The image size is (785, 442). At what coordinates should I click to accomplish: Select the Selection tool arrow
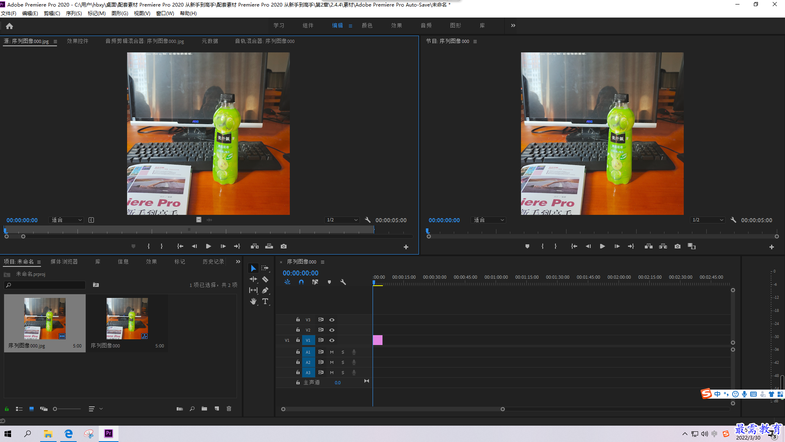[253, 268]
